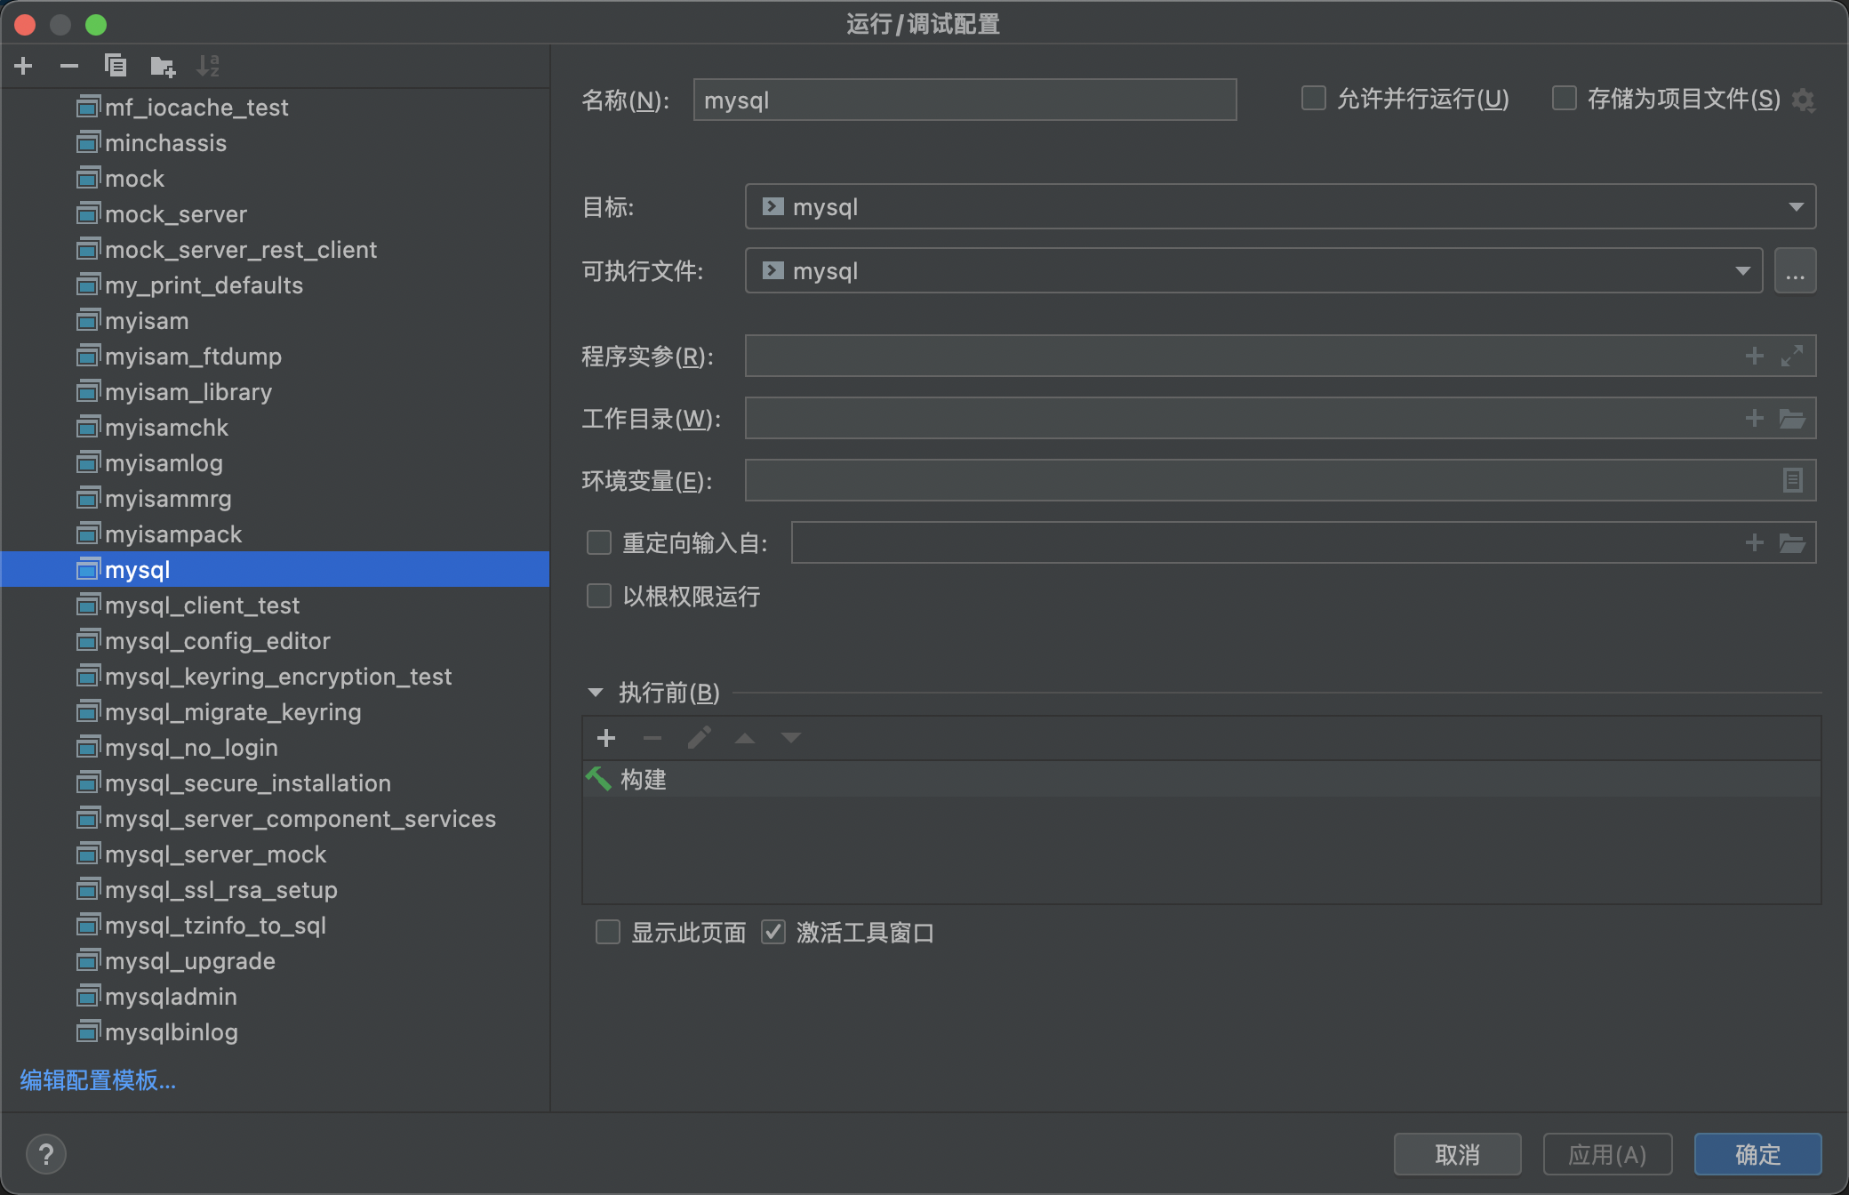Screen dimensions: 1849x1195
Task: Toggle show this page checkbox
Action: [608, 933]
